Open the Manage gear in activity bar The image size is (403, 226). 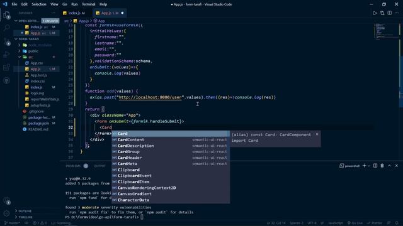point(7,213)
